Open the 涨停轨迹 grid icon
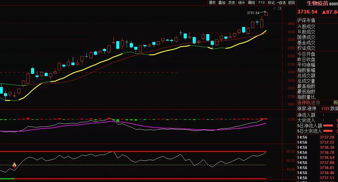Screen dimensions: 338x182 [x=318, y=103]
